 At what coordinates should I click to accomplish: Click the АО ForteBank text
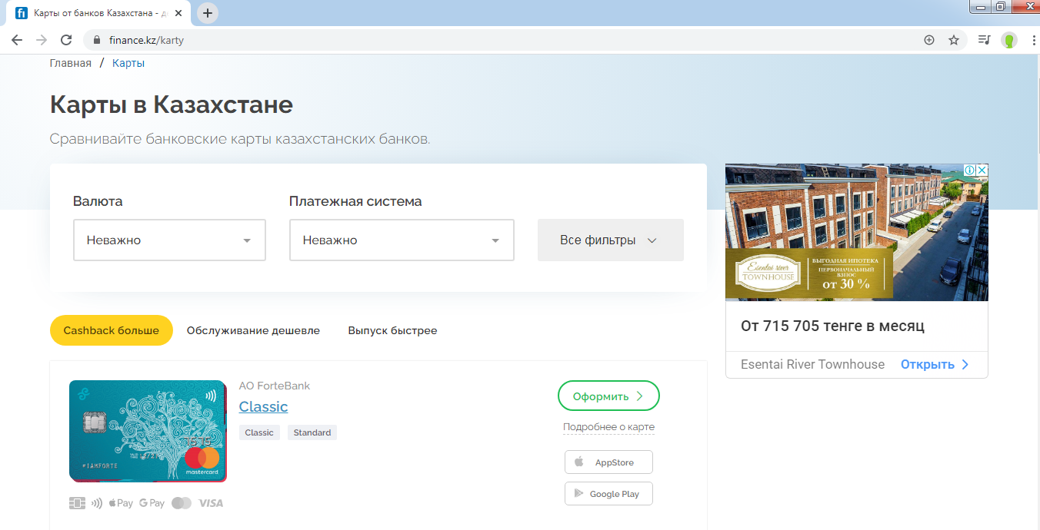click(275, 386)
